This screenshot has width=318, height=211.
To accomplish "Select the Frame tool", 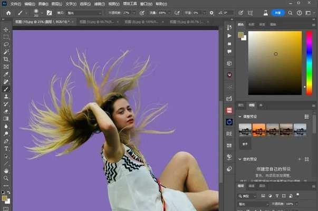I will (x=6, y=67).
